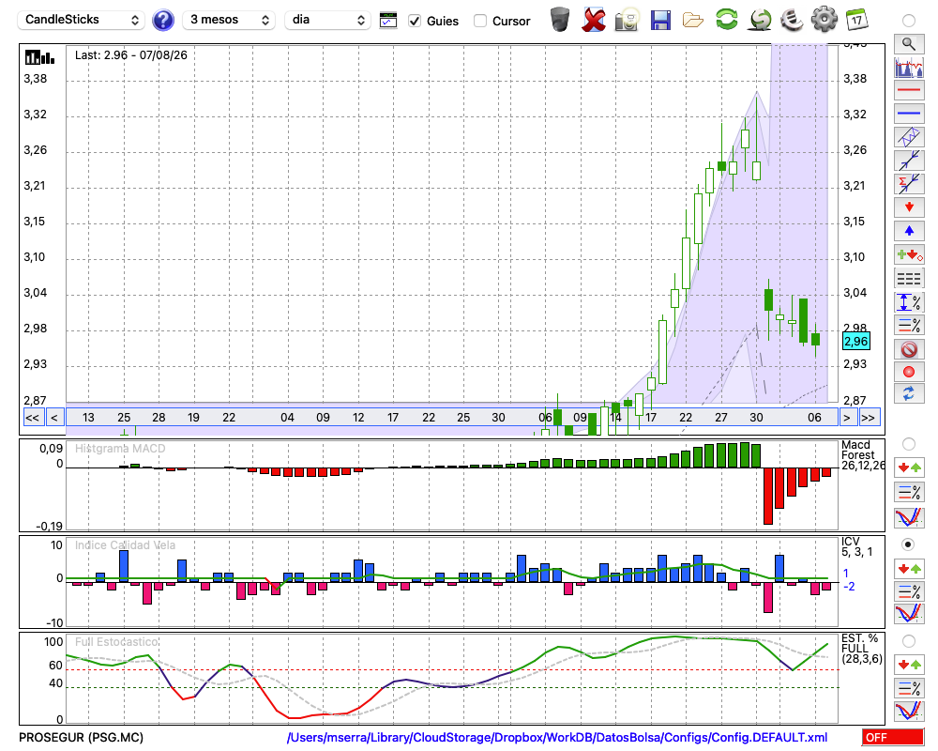Click the << jump backward button
This screenshot has height=751, width=938.
pos(33,418)
